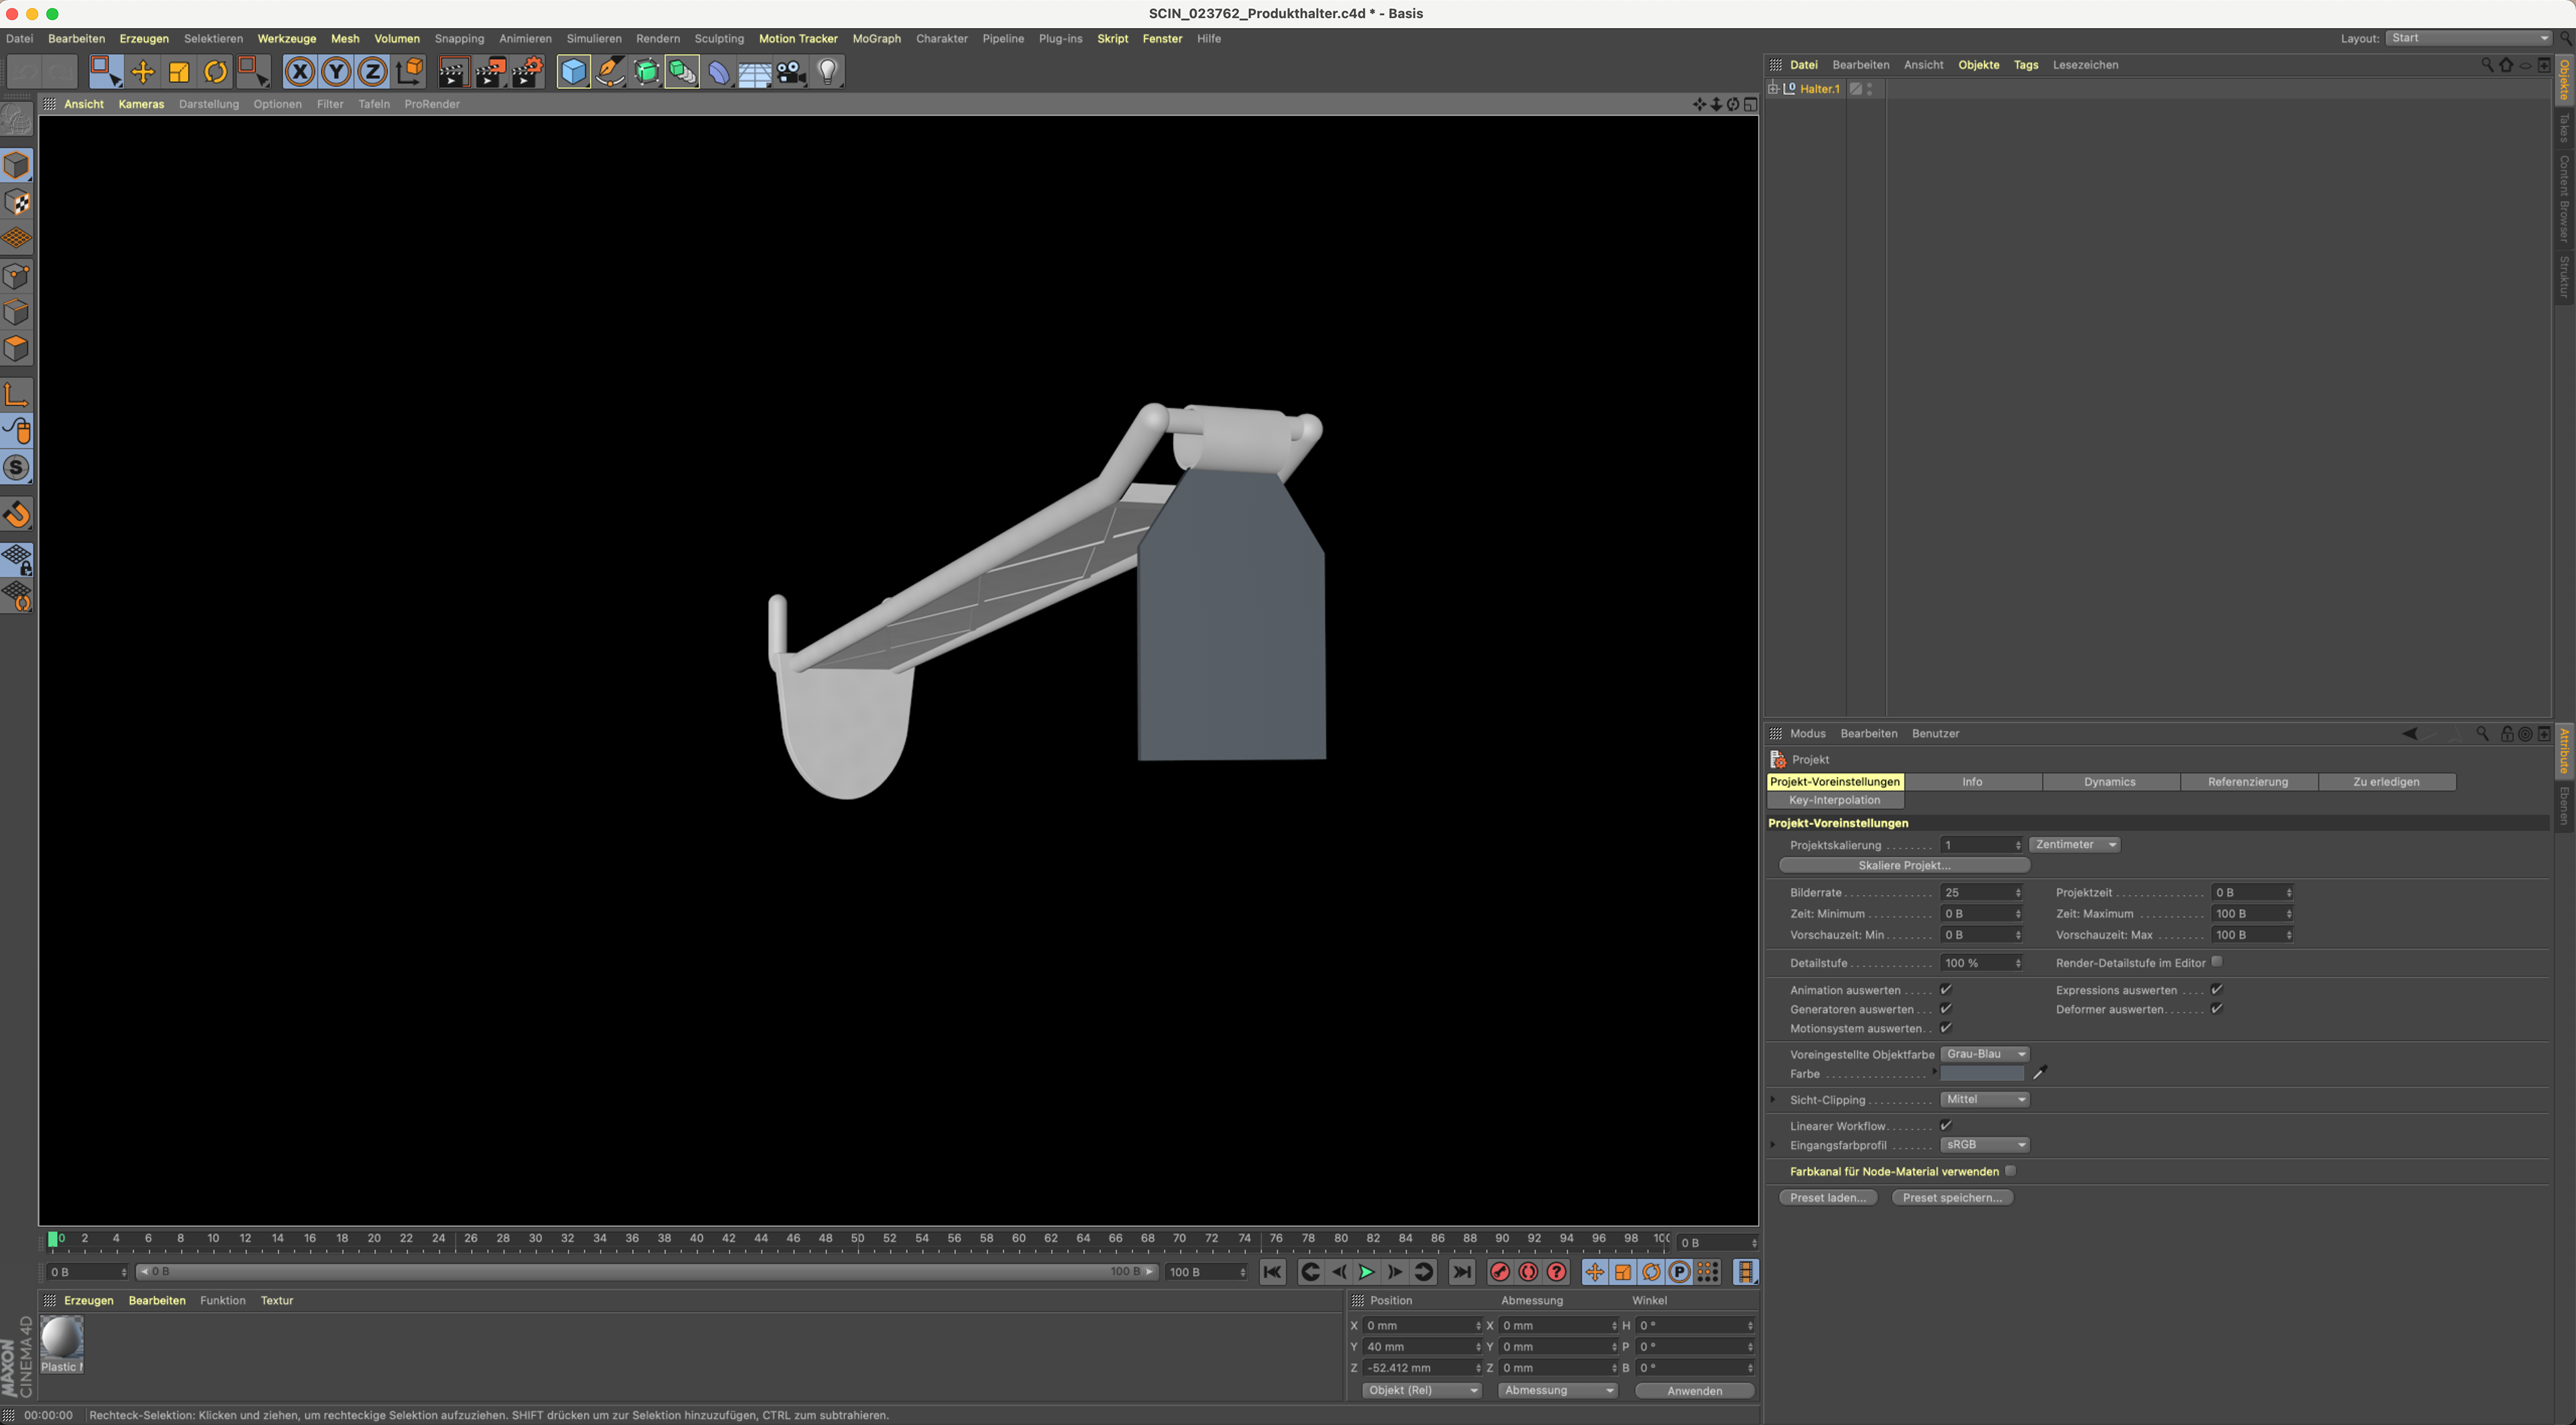Activate the Rotate tool
The height and width of the screenshot is (1425, 2576).
pyautogui.click(x=215, y=72)
